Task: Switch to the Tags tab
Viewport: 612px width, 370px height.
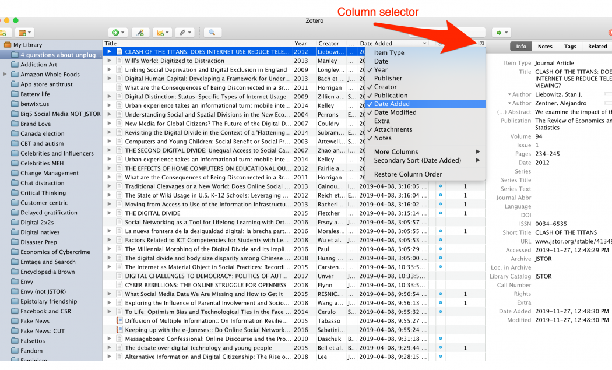Action: click(570, 47)
